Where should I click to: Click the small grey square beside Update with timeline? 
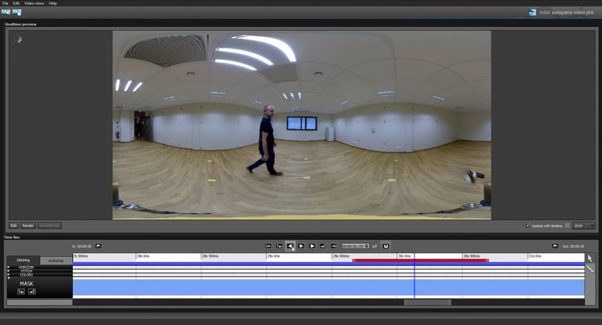[567, 225]
